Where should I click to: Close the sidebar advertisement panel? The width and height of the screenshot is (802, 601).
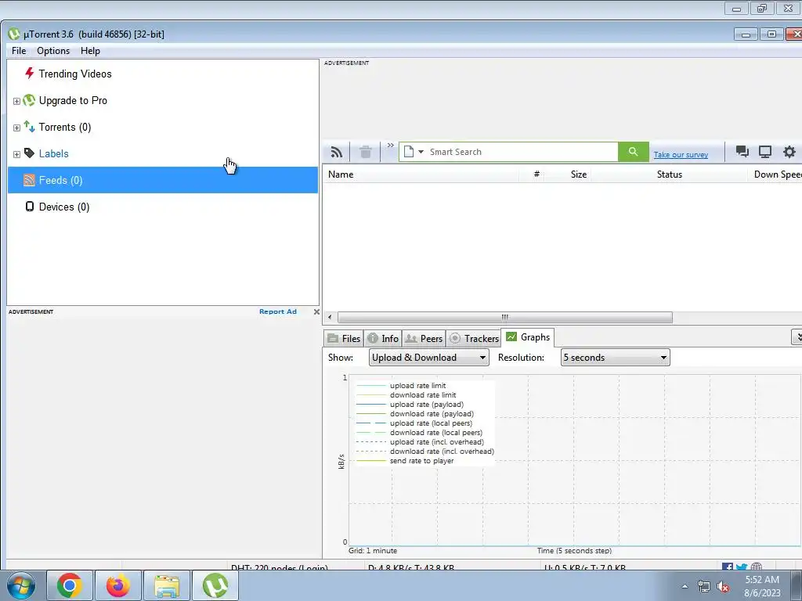point(316,311)
